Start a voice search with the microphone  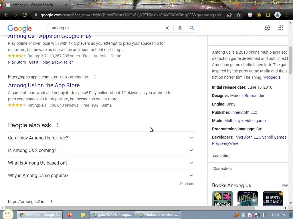point(180,28)
